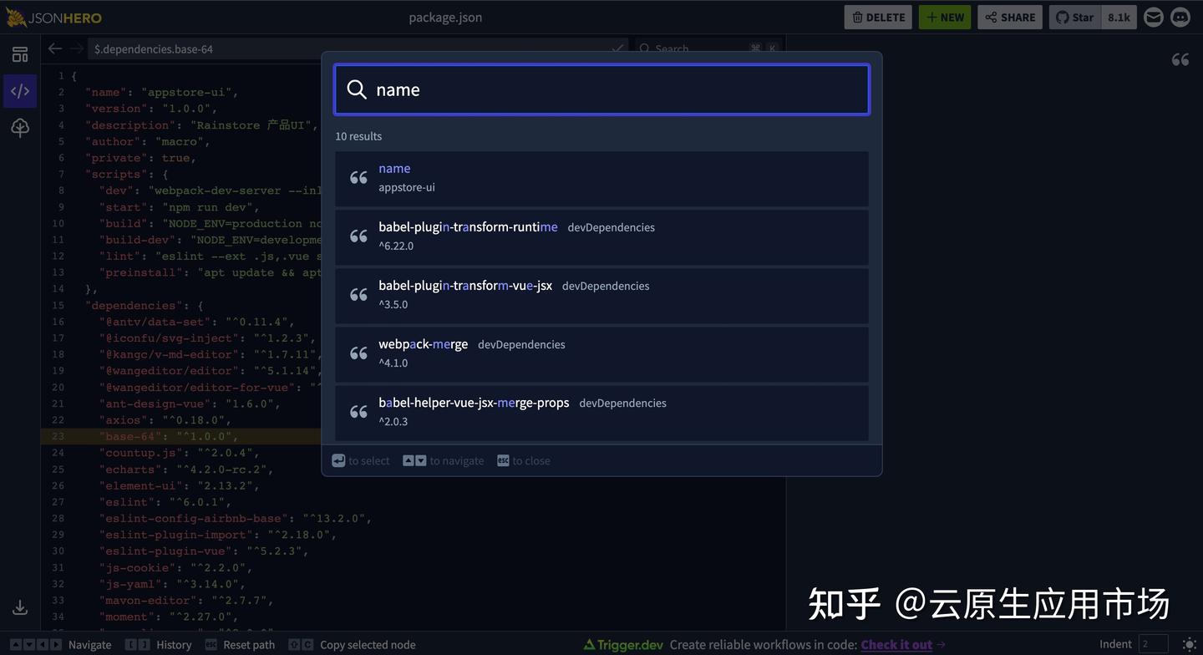The height and width of the screenshot is (655, 1203).
Task: Click the back arrow in the path bar
Action: click(55, 48)
